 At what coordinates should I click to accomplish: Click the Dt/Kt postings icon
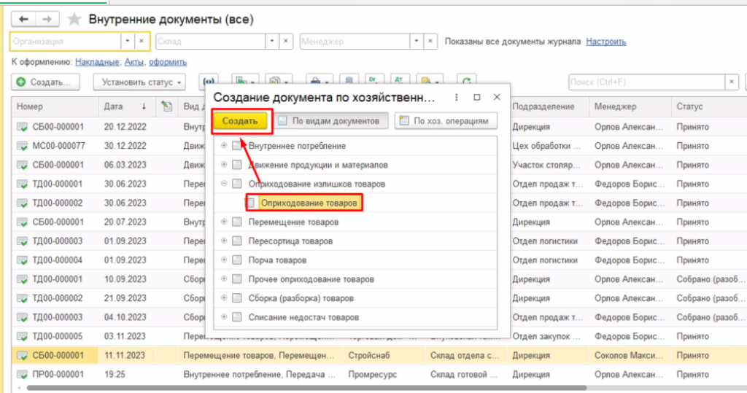pos(374,82)
